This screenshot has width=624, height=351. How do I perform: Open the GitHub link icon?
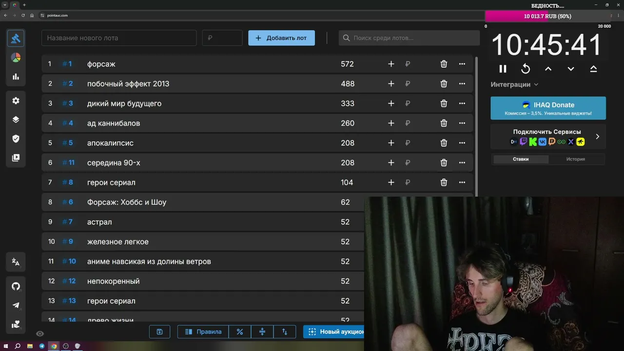(x=16, y=286)
